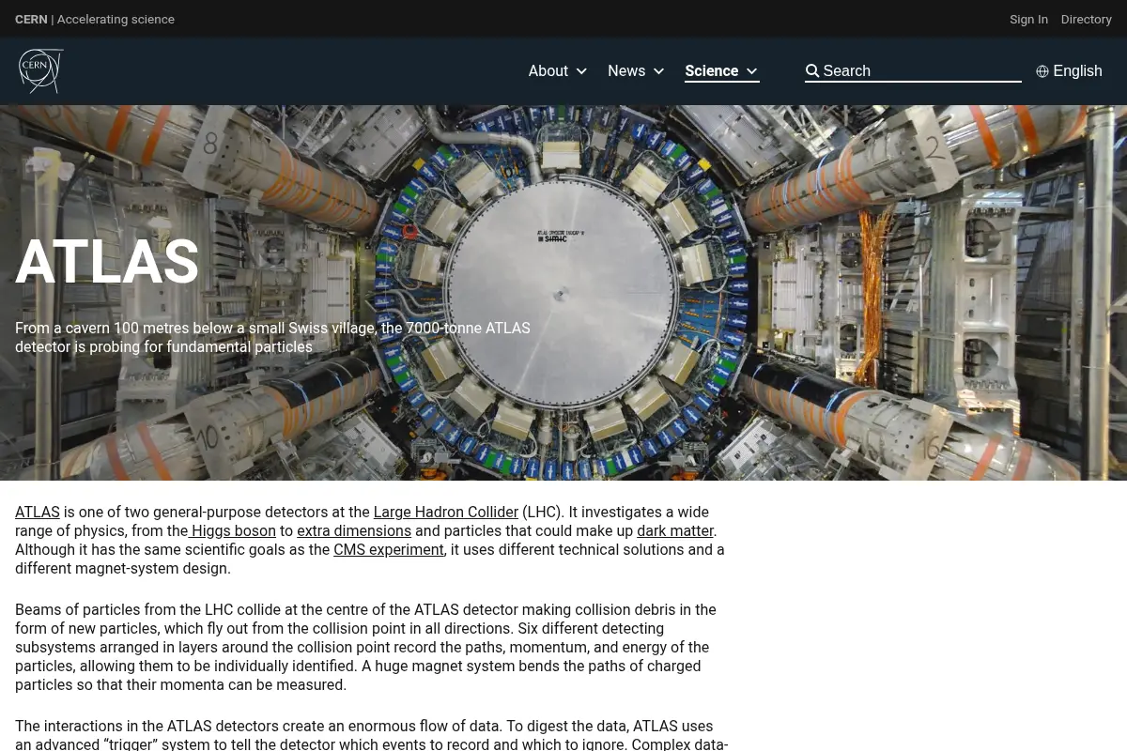Open the Higgs boson link
The width and height of the screenshot is (1127, 751).
pos(233,530)
